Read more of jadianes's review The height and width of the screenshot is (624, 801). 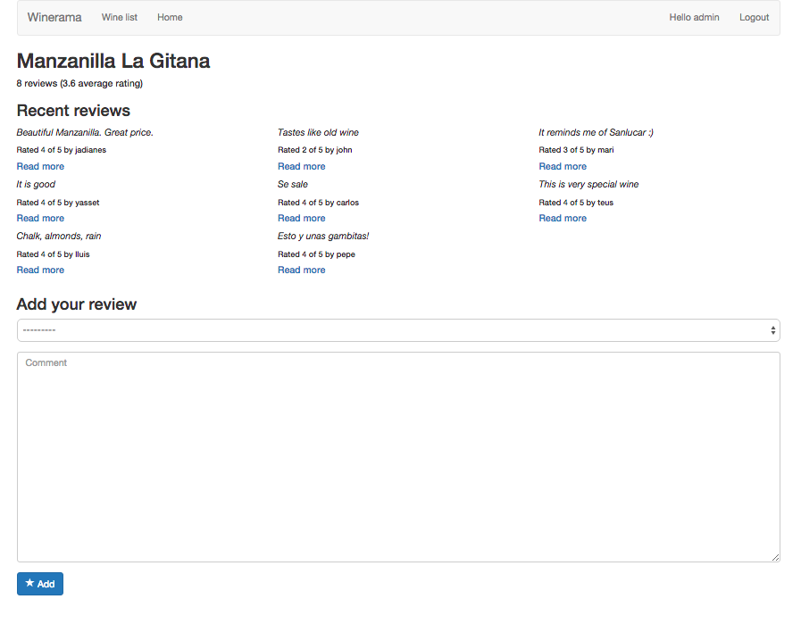click(40, 166)
